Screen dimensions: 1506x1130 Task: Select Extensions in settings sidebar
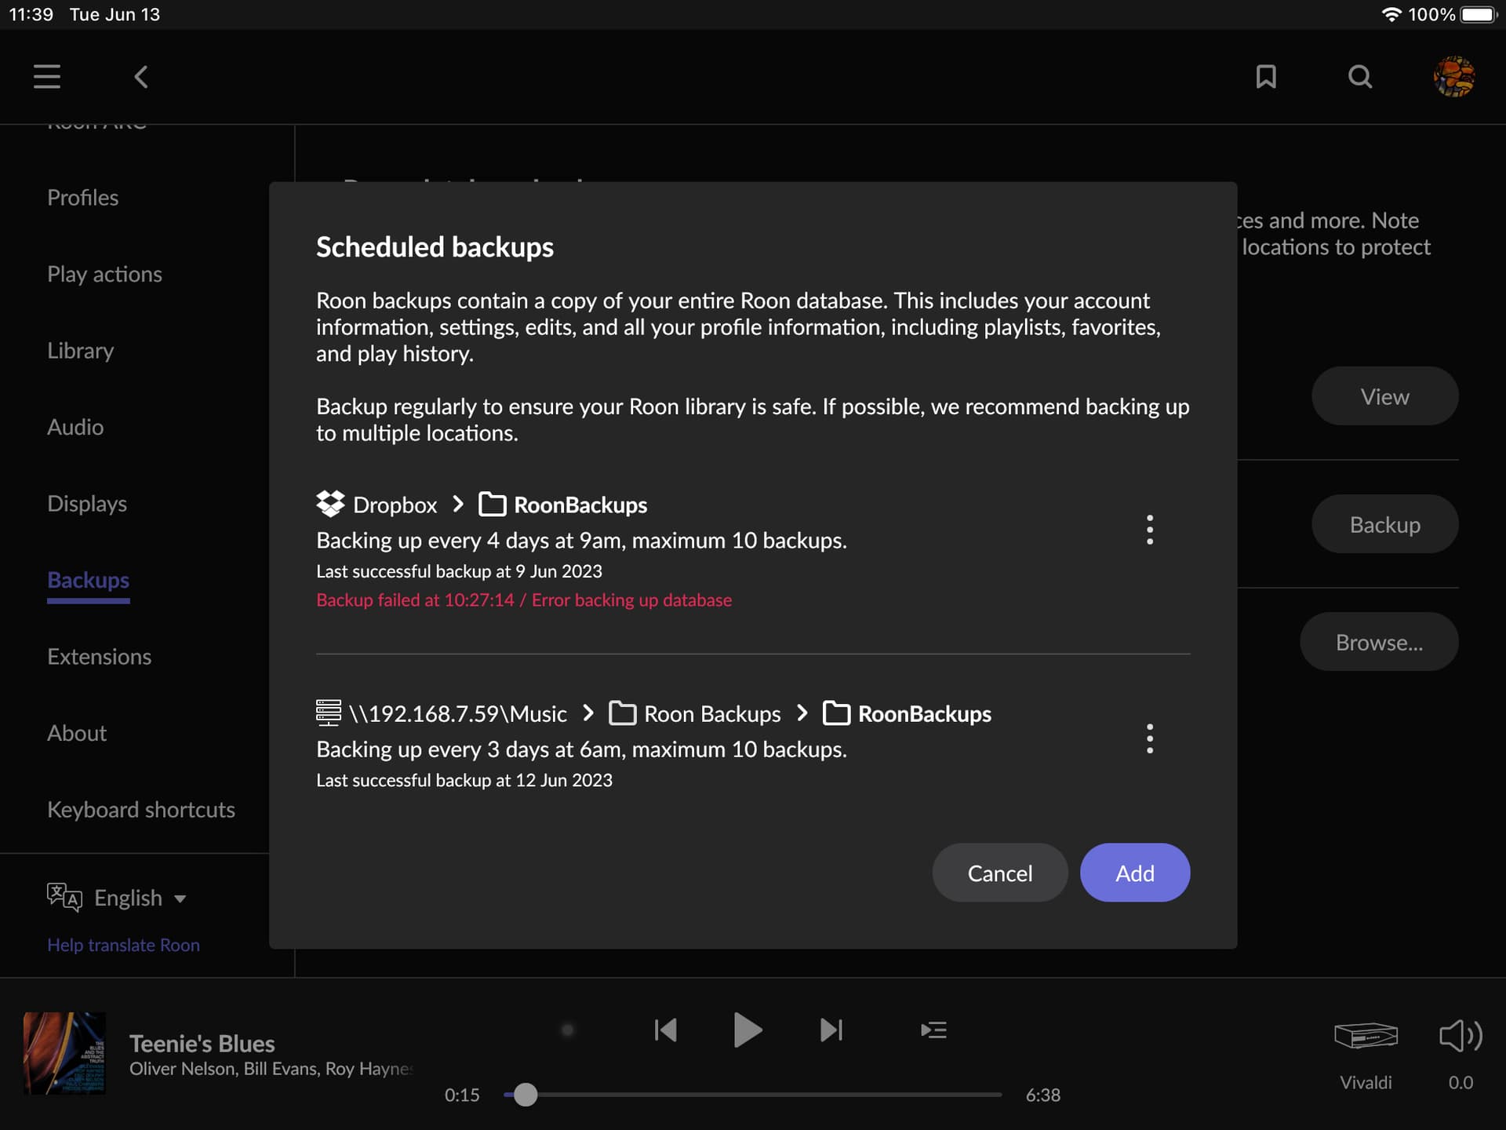(99, 657)
